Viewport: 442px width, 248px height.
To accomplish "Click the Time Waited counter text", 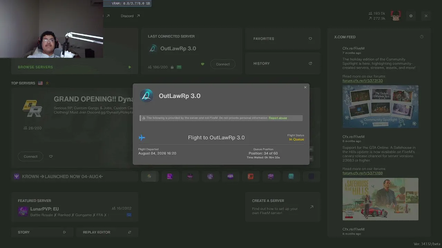I will tap(263, 157).
